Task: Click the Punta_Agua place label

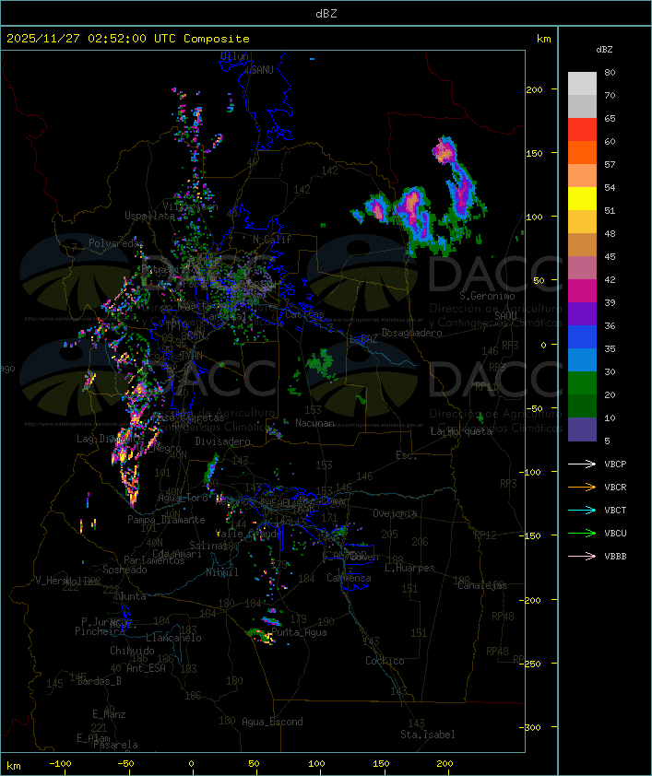Action: click(x=299, y=632)
